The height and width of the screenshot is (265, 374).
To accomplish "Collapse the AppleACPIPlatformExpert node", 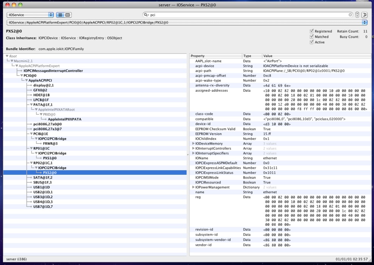I will click(17, 66).
